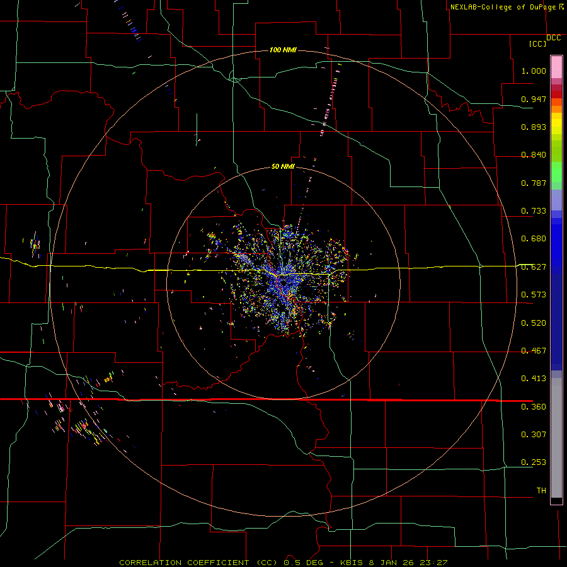Click the 0.467 color scale value
567x567 pixels.
click(534, 351)
